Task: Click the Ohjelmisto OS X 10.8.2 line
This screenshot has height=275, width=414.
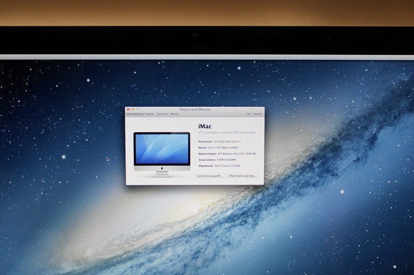Action: 219,166
